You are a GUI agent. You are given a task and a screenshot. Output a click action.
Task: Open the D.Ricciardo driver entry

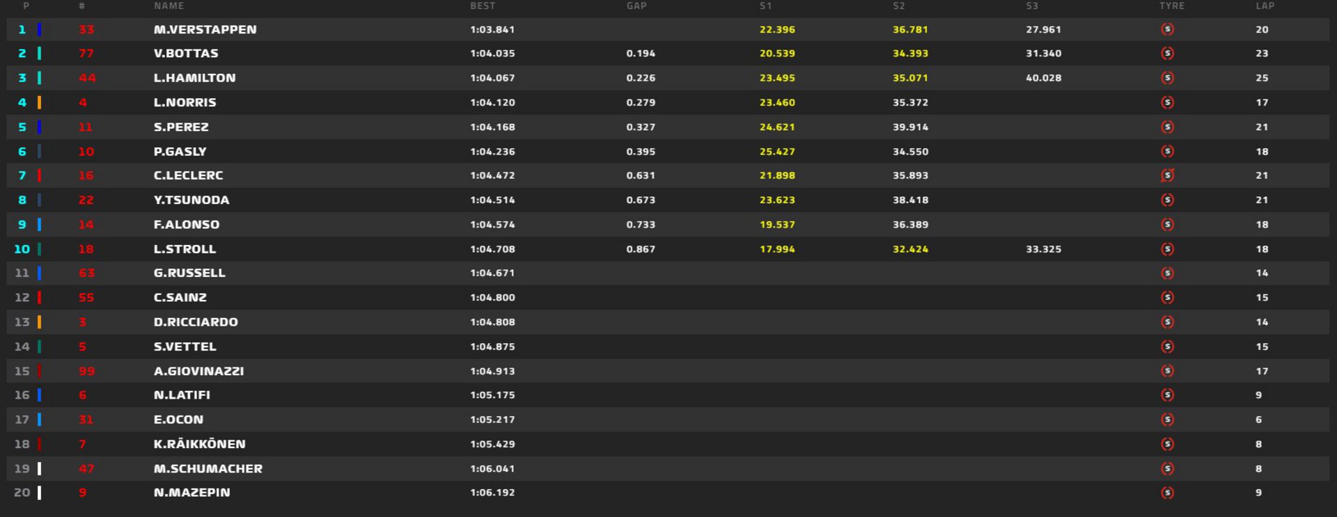coord(196,322)
